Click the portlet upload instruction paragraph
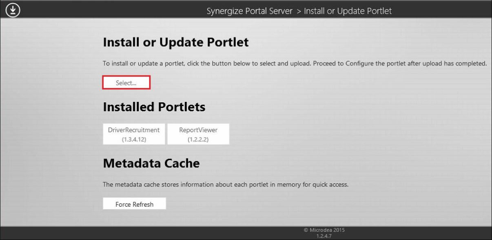 tap(295, 64)
